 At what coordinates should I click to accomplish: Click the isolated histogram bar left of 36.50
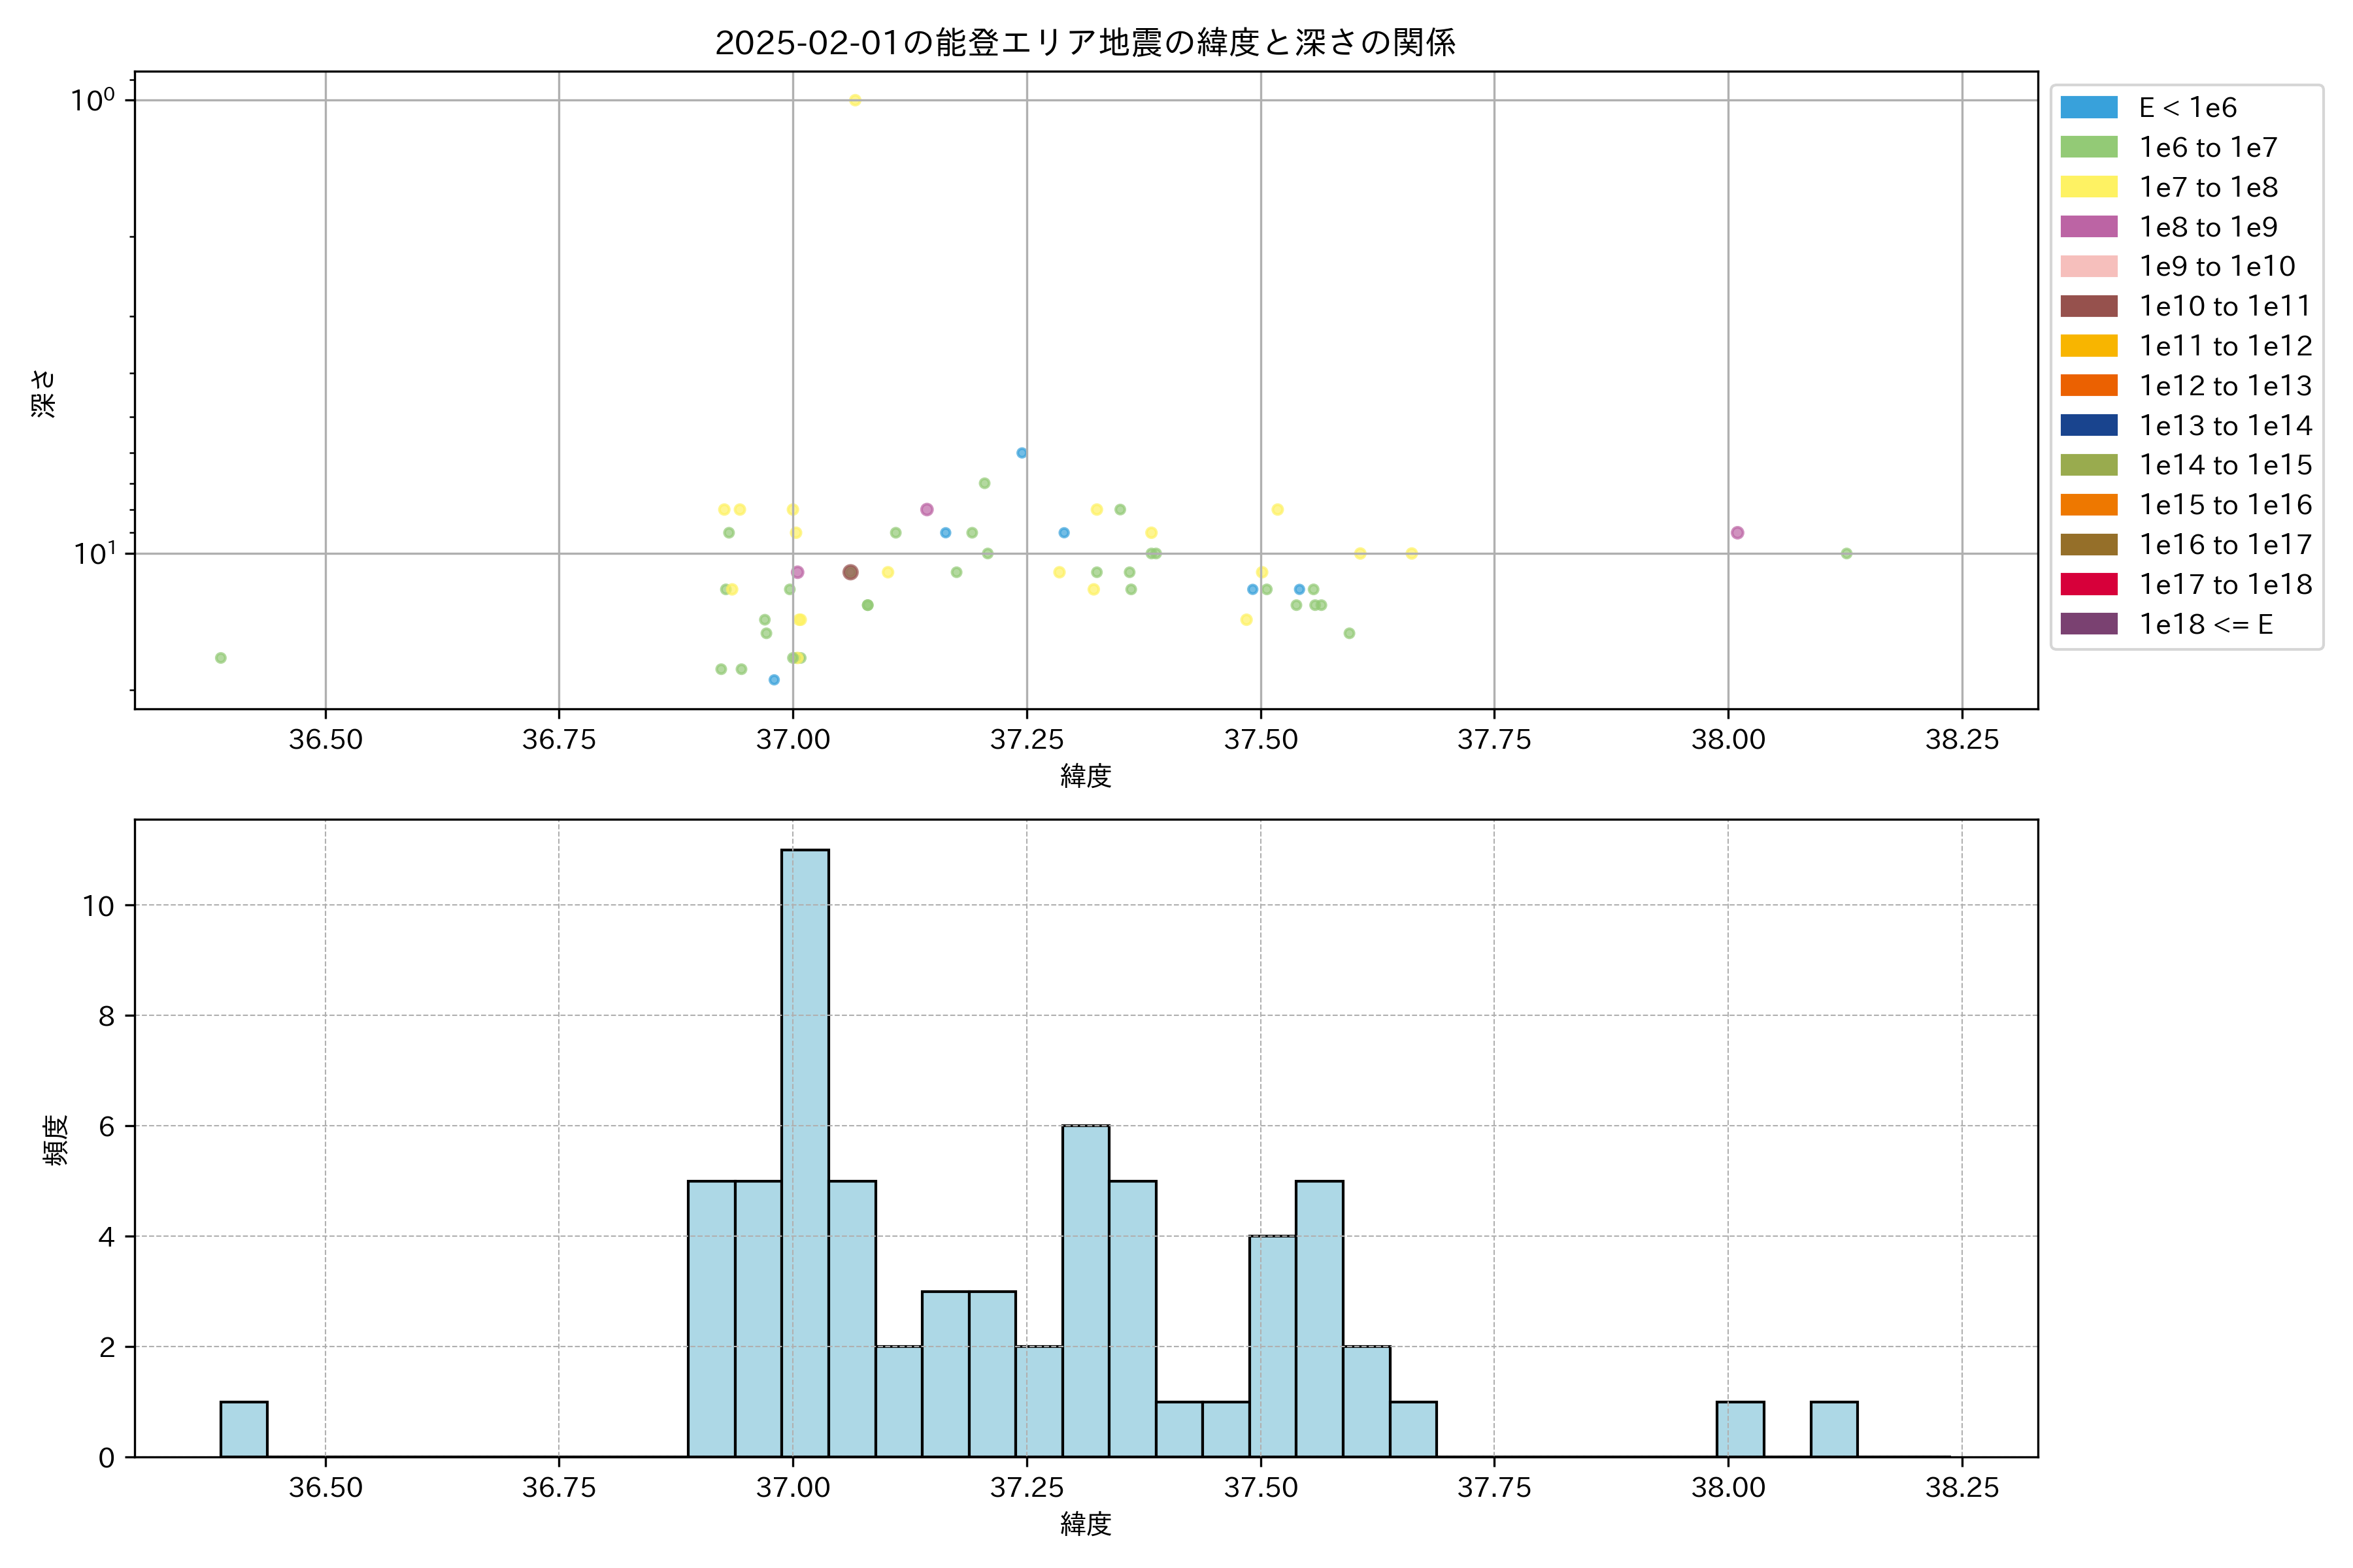pyautogui.click(x=243, y=1429)
